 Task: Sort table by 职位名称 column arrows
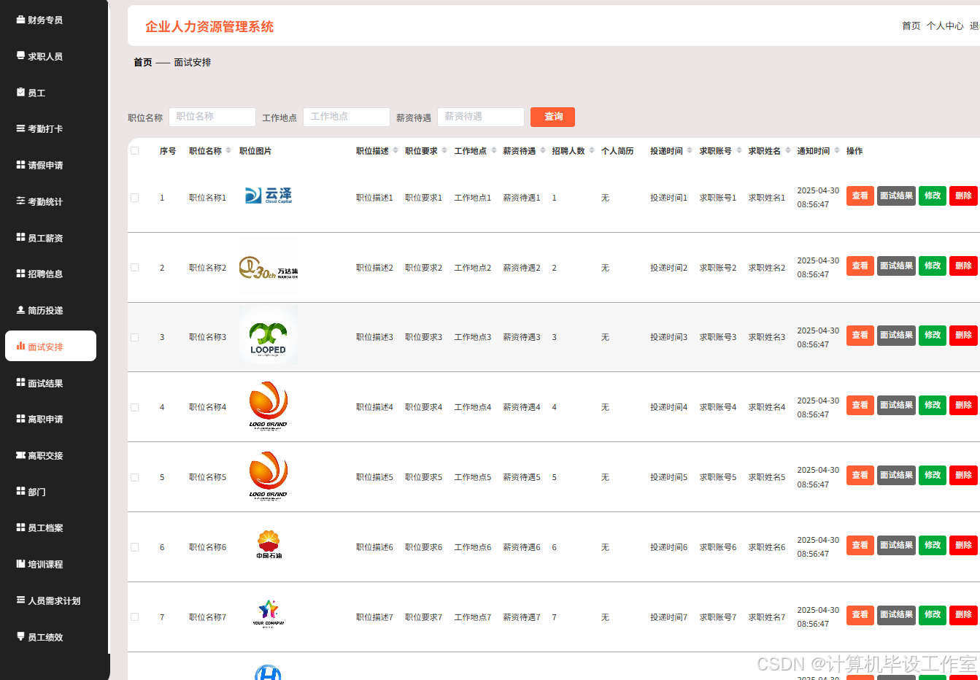(228, 150)
